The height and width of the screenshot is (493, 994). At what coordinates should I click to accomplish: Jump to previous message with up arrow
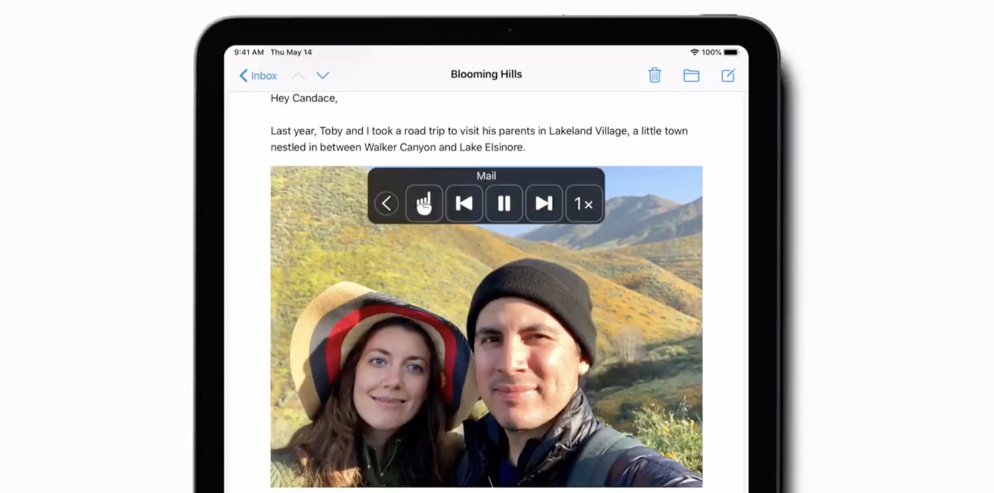tap(299, 76)
